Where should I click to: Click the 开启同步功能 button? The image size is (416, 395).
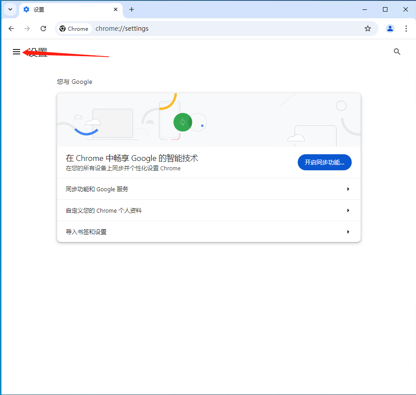(x=324, y=162)
